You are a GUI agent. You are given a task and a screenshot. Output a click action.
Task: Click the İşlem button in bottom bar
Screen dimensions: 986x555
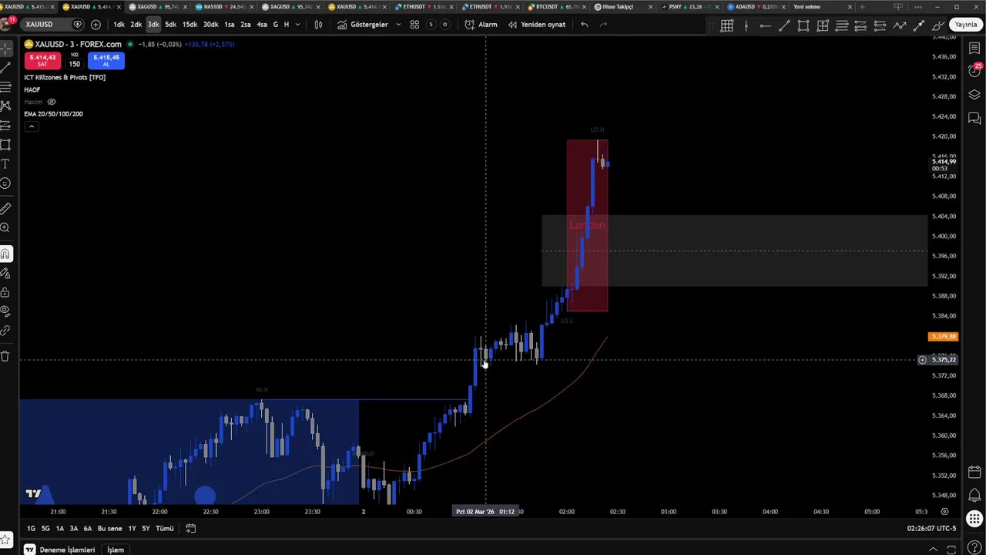click(x=116, y=550)
